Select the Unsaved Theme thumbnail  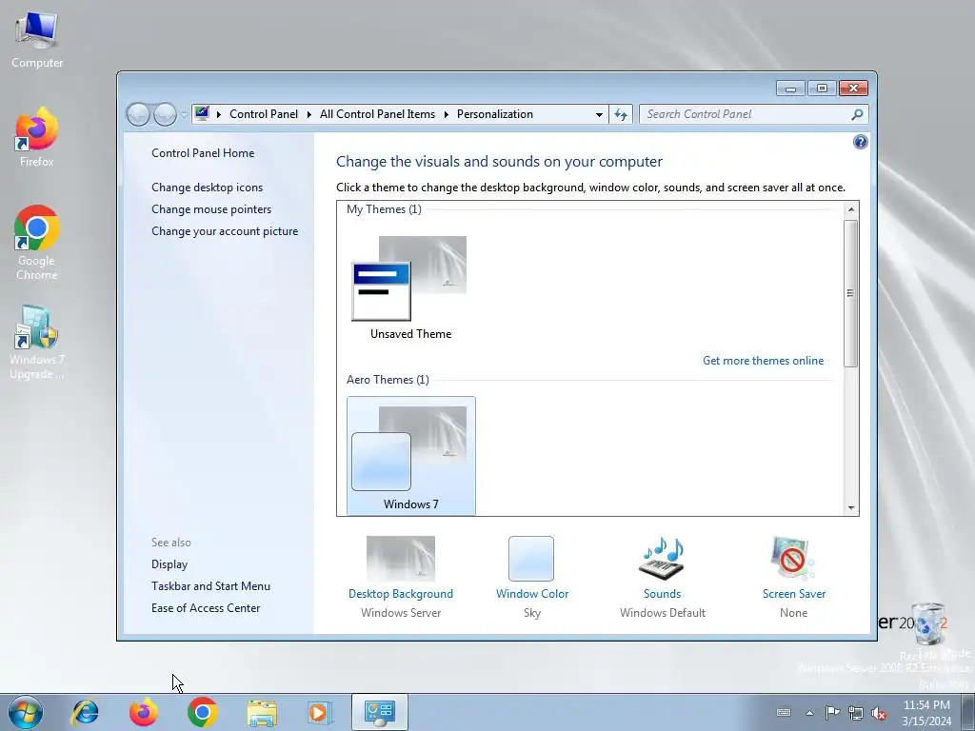(x=410, y=287)
